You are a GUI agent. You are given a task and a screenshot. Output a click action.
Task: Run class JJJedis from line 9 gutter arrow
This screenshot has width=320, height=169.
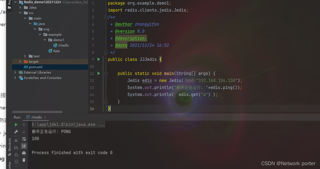[x=99, y=59]
